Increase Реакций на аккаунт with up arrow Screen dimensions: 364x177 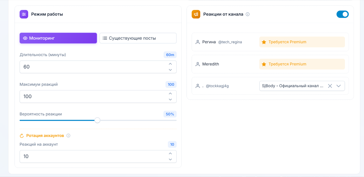click(170, 154)
